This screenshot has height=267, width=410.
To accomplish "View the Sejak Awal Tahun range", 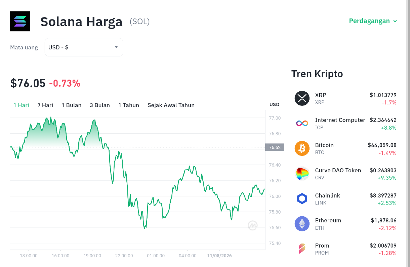I will (171, 105).
